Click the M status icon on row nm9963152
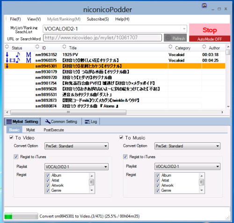The width and height of the screenshot is (234, 223). 29,55
